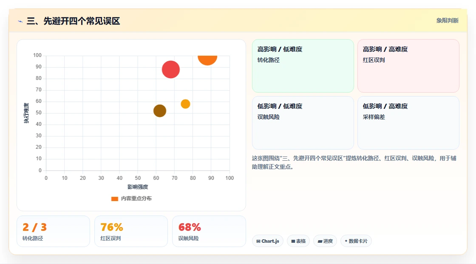Screen dimensions: 476x264
Task: Click the 2 / 3 转化路径 stat card
Action: [54, 231]
